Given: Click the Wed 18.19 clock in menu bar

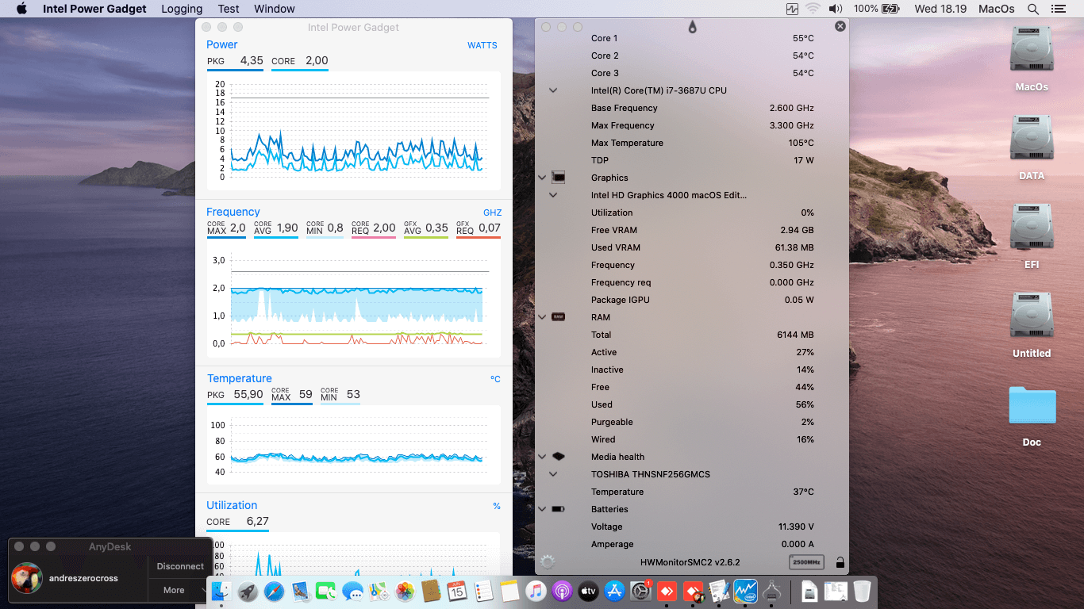Looking at the screenshot, I should 940,9.
